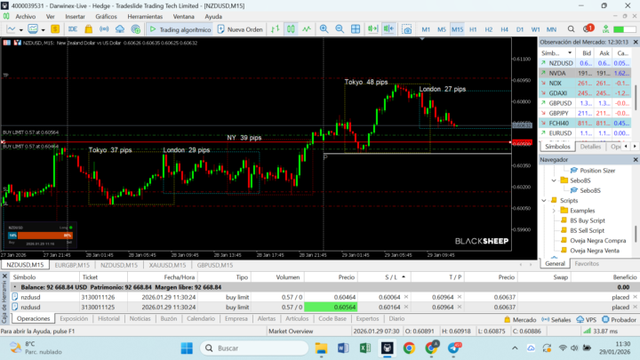Screen dimensions: 640x360
Task: Collapse the SeboBS folder in Navigator
Action: click(x=554, y=180)
